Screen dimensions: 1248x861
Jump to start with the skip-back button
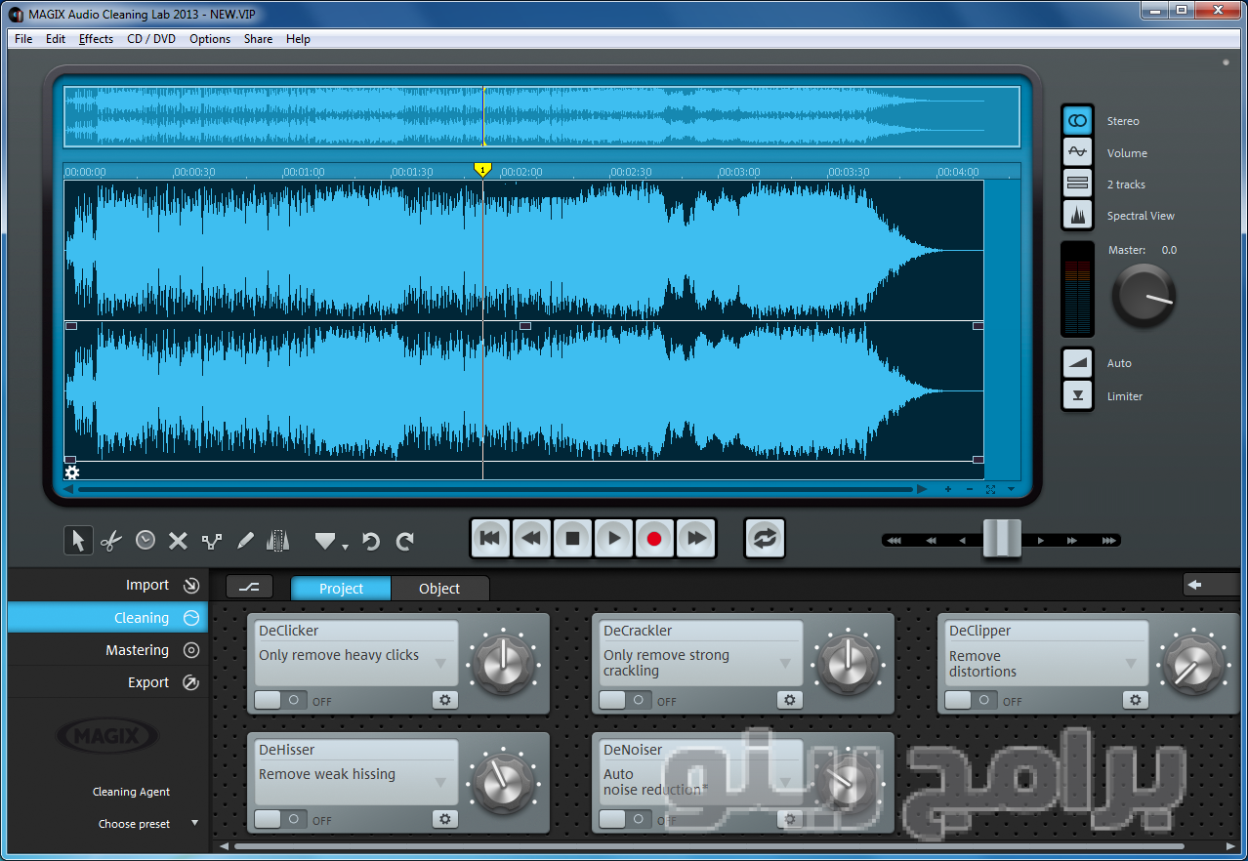coord(491,538)
